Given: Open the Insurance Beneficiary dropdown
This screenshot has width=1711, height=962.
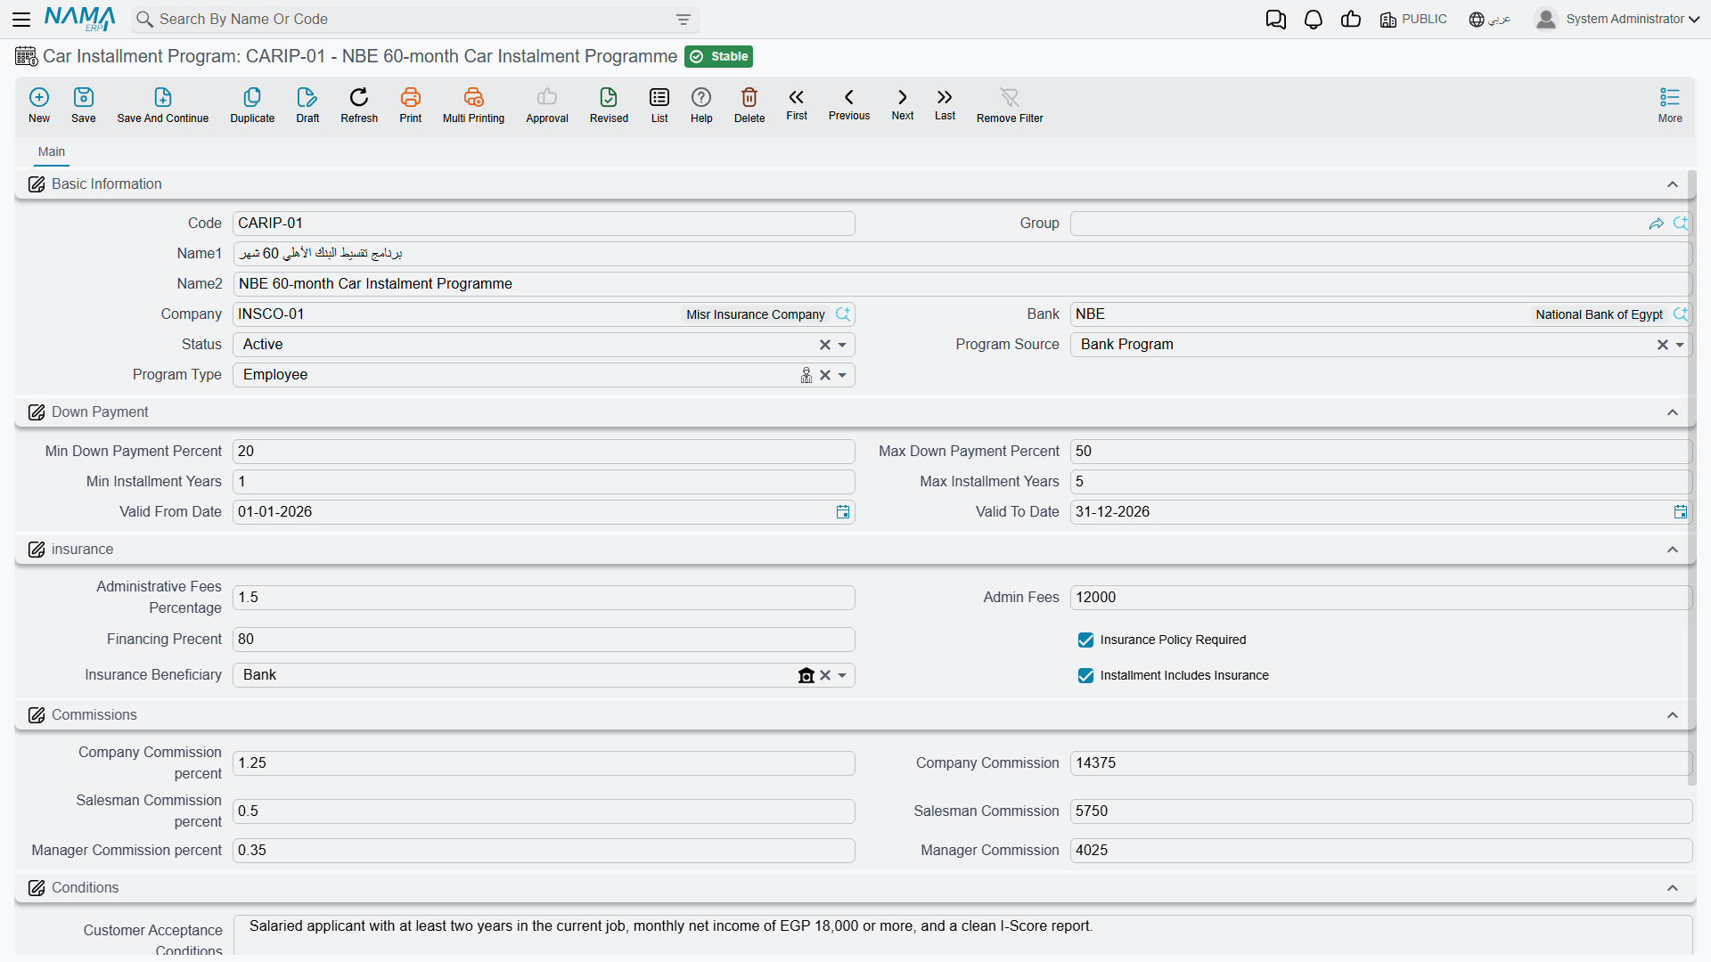Looking at the screenshot, I should pos(842,675).
